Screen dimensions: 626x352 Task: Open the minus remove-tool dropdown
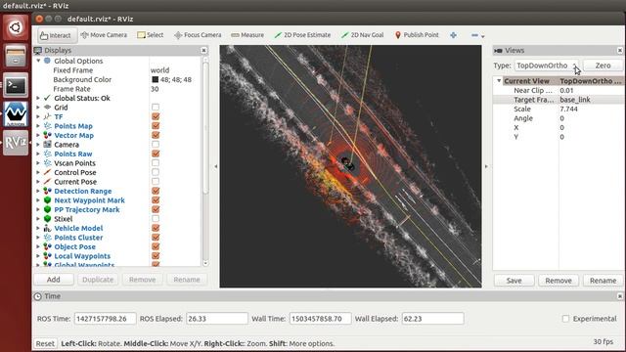[x=477, y=35]
